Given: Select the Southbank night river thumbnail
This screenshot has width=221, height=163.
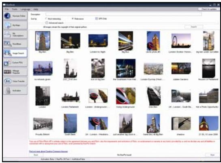Looking at the screenshot, I should tap(126, 68).
